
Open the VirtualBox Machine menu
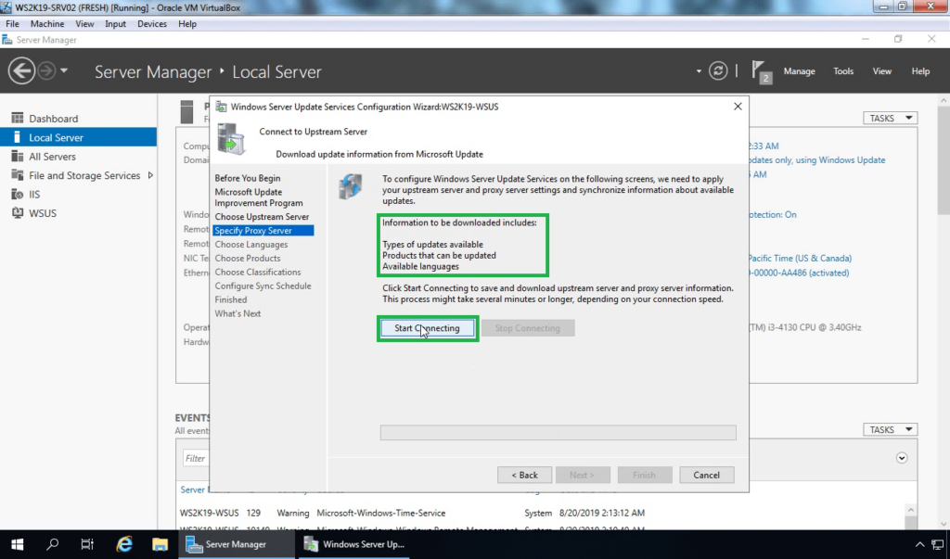[47, 23]
